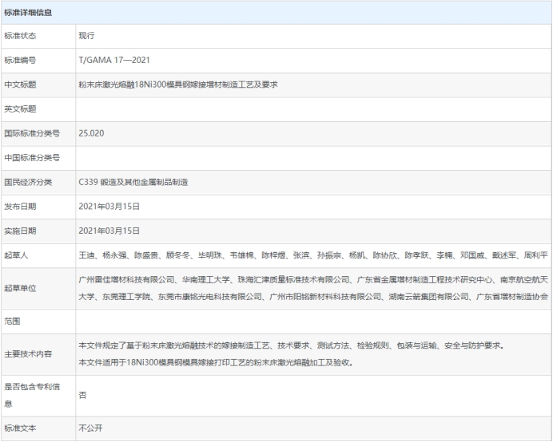Image resolution: width=553 pixels, height=442 pixels.
Task: Click the 标准文本 value 不公开
Action: (90, 428)
